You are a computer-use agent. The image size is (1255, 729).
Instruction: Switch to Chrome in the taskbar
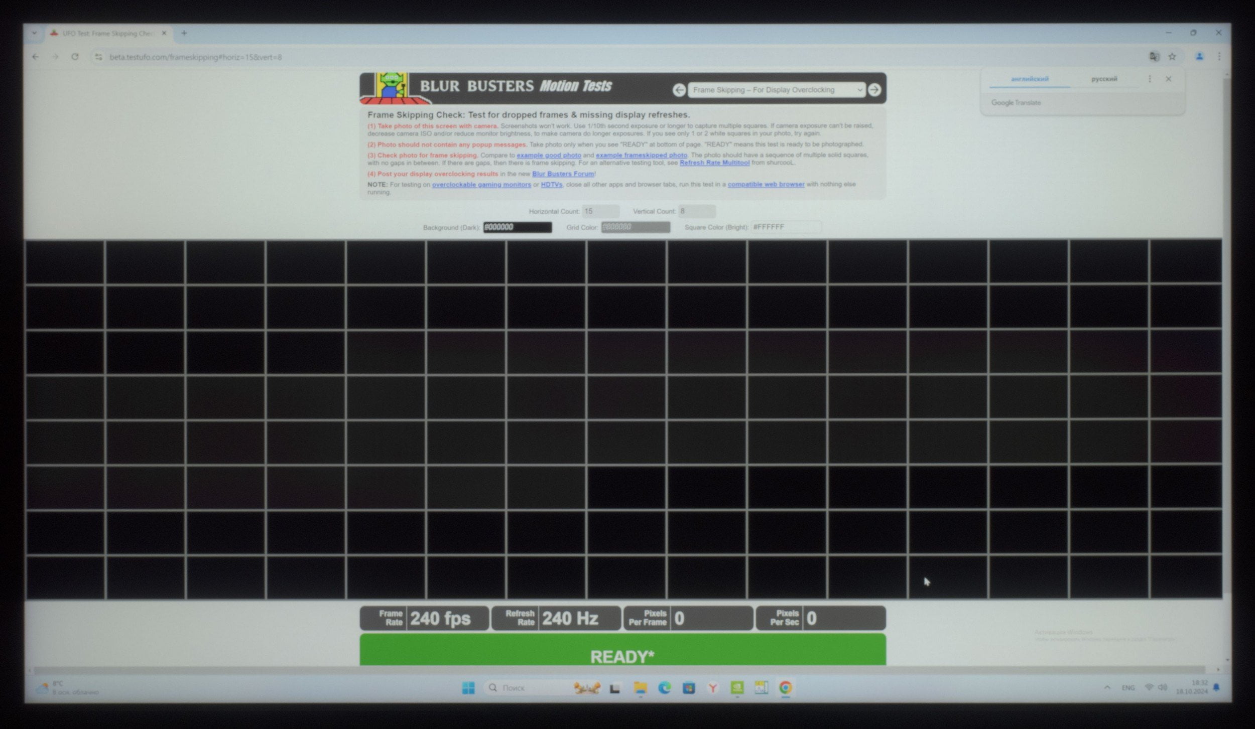(786, 688)
